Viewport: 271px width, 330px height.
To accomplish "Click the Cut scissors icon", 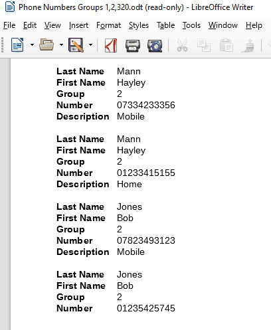I will pyautogui.click(x=183, y=45).
